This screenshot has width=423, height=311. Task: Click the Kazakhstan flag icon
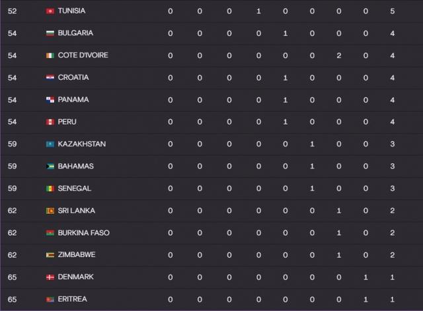pyautogui.click(x=50, y=144)
